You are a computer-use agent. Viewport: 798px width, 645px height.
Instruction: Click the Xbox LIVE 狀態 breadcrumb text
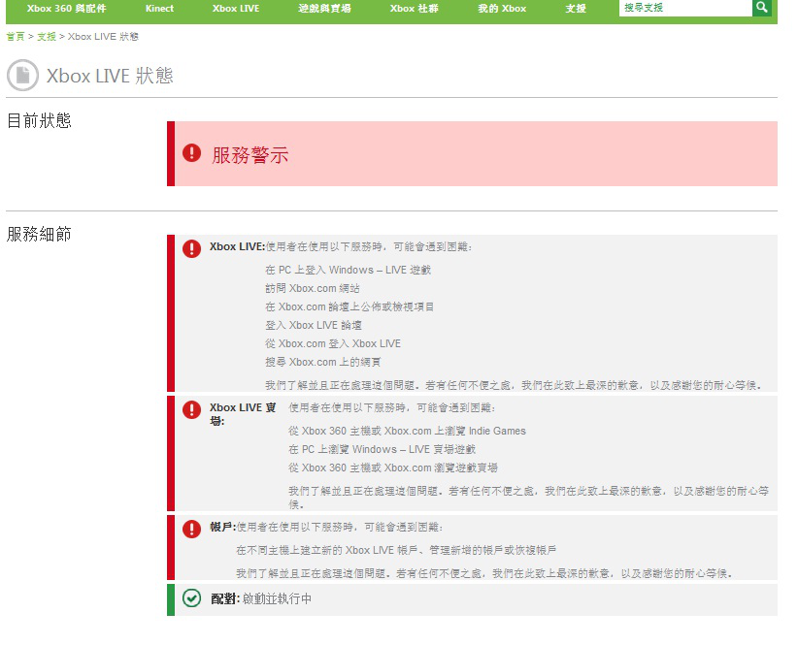[103, 37]
